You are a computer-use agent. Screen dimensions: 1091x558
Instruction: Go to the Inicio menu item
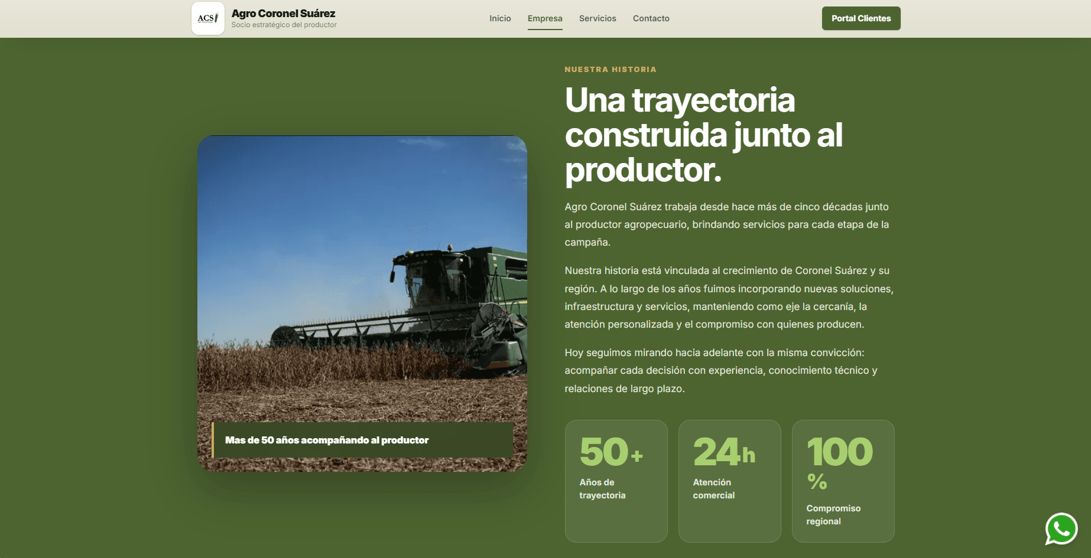coord(500,18)
